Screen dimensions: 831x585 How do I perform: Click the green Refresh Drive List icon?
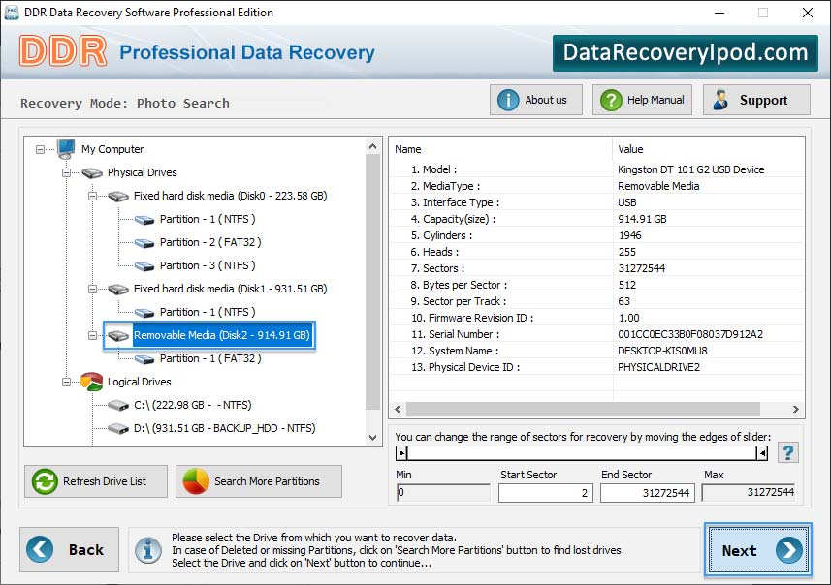[45, 481]
